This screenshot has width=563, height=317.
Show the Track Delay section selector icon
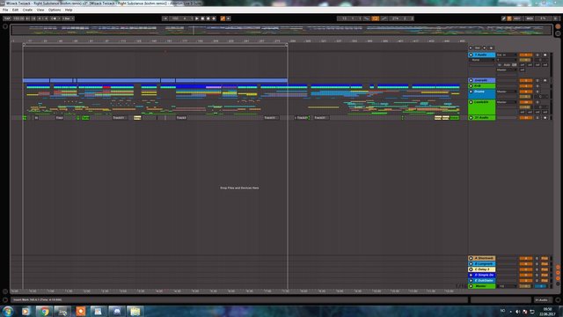coord(558,284)
